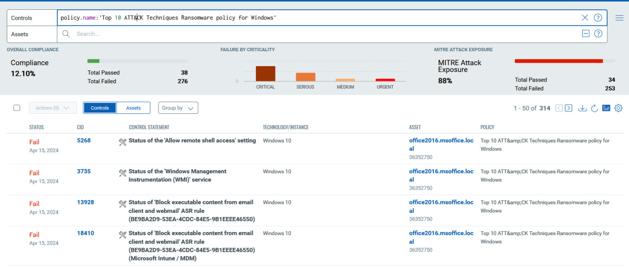Open help for the Controls search
The width and height of the screenshot is (629, 269).
[x=598, y=18]
